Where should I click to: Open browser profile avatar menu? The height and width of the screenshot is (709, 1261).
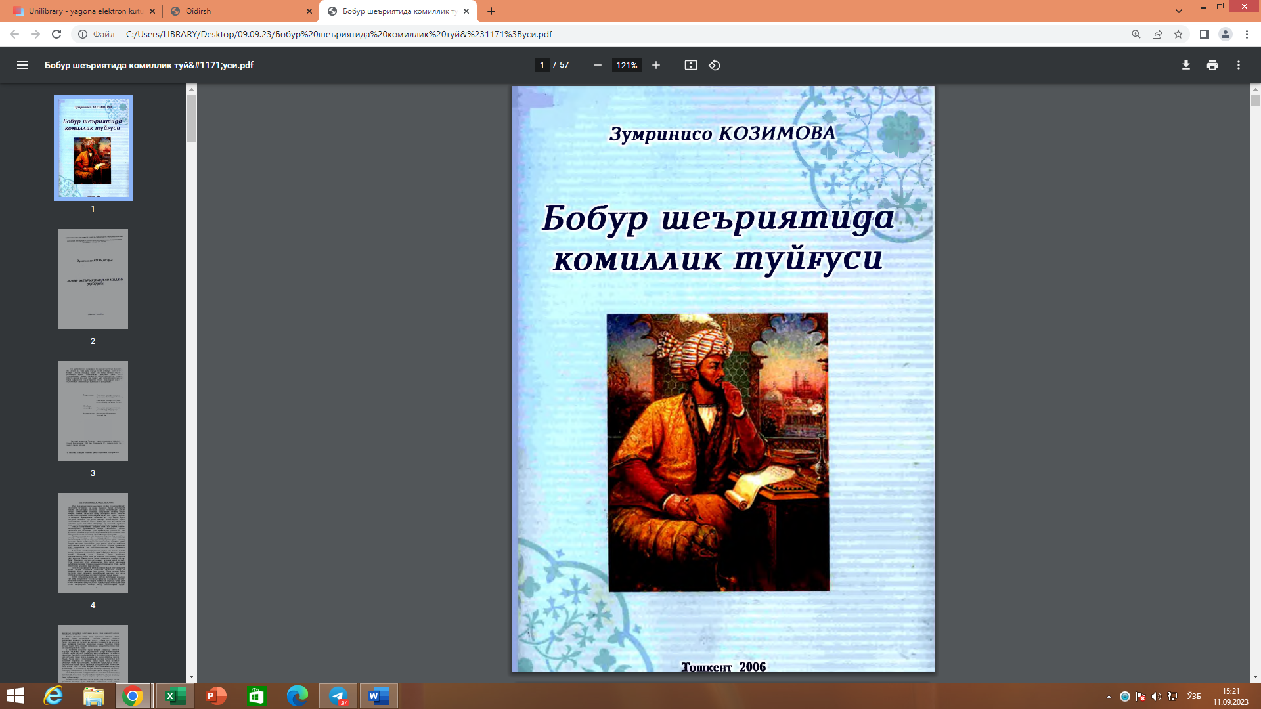pyautogui.click(x=1226, y=34)
